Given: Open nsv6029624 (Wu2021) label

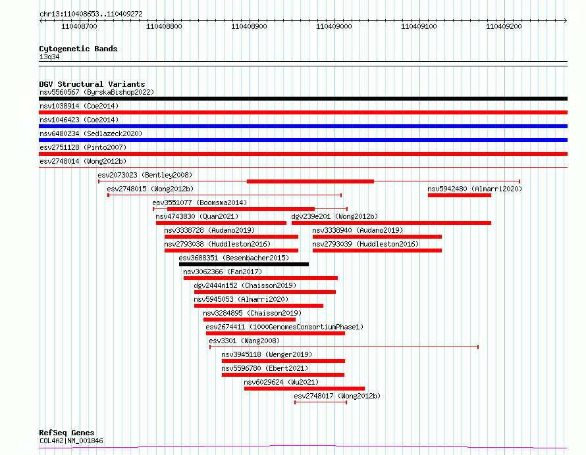Looking at the screenshot, I should pyautogui.click(x=281, y=382).
